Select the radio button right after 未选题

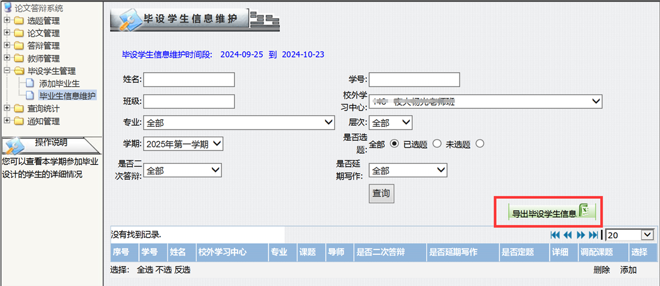pos(479,144)
